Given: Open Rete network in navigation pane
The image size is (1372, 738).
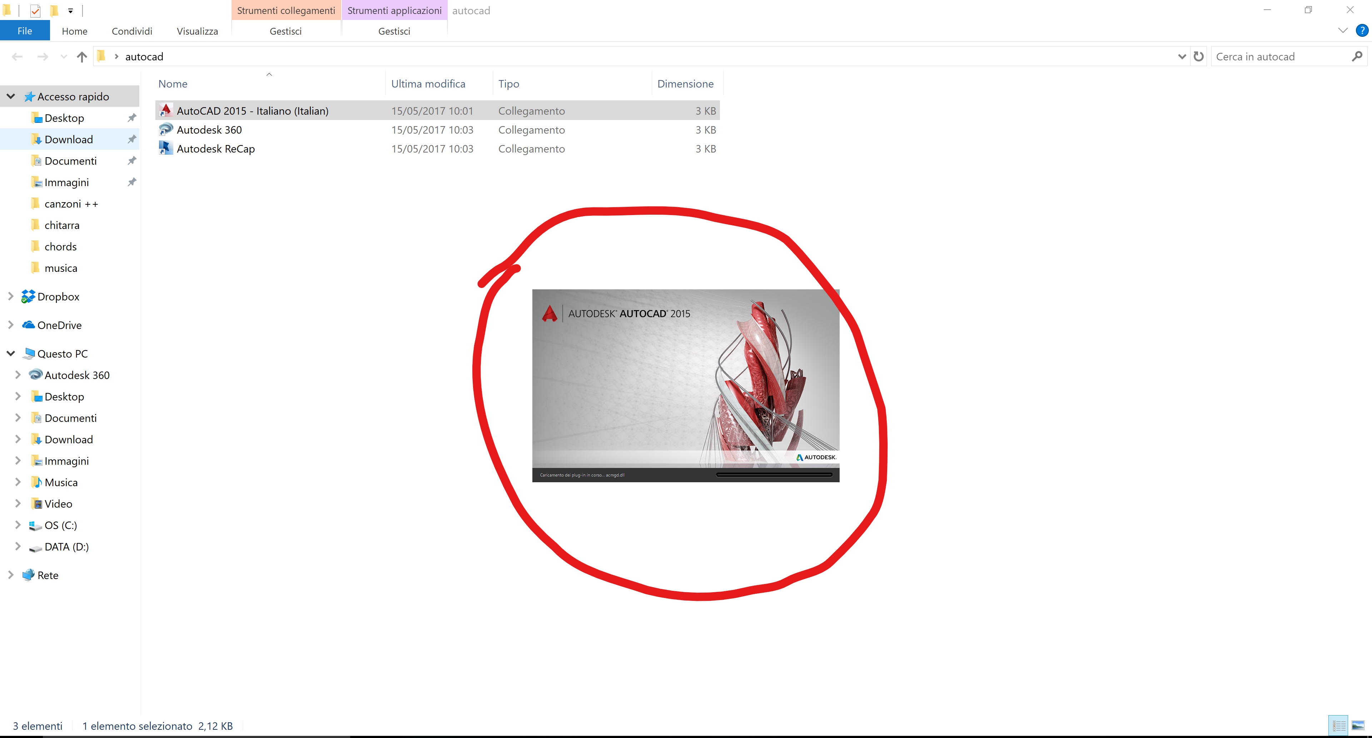Looking at the screenshot, I should coord(48,575).
